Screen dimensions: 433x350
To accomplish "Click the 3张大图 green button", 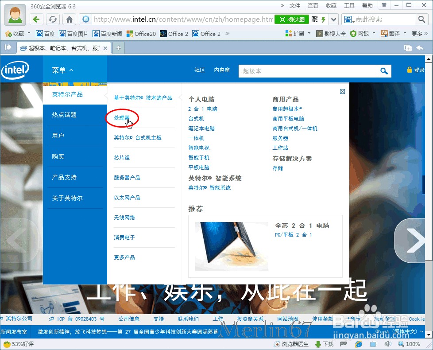I will [292, 19].
